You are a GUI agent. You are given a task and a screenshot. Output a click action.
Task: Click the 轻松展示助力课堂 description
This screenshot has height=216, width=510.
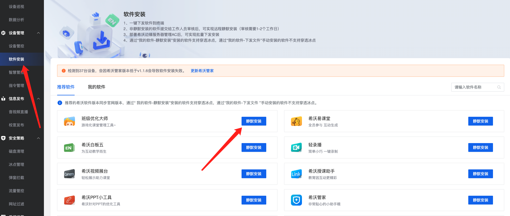point(96,178)
